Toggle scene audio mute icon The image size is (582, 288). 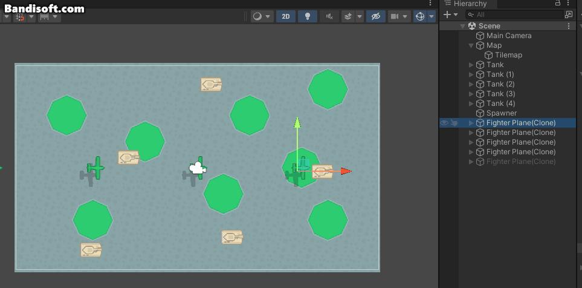tap(329, 16)
